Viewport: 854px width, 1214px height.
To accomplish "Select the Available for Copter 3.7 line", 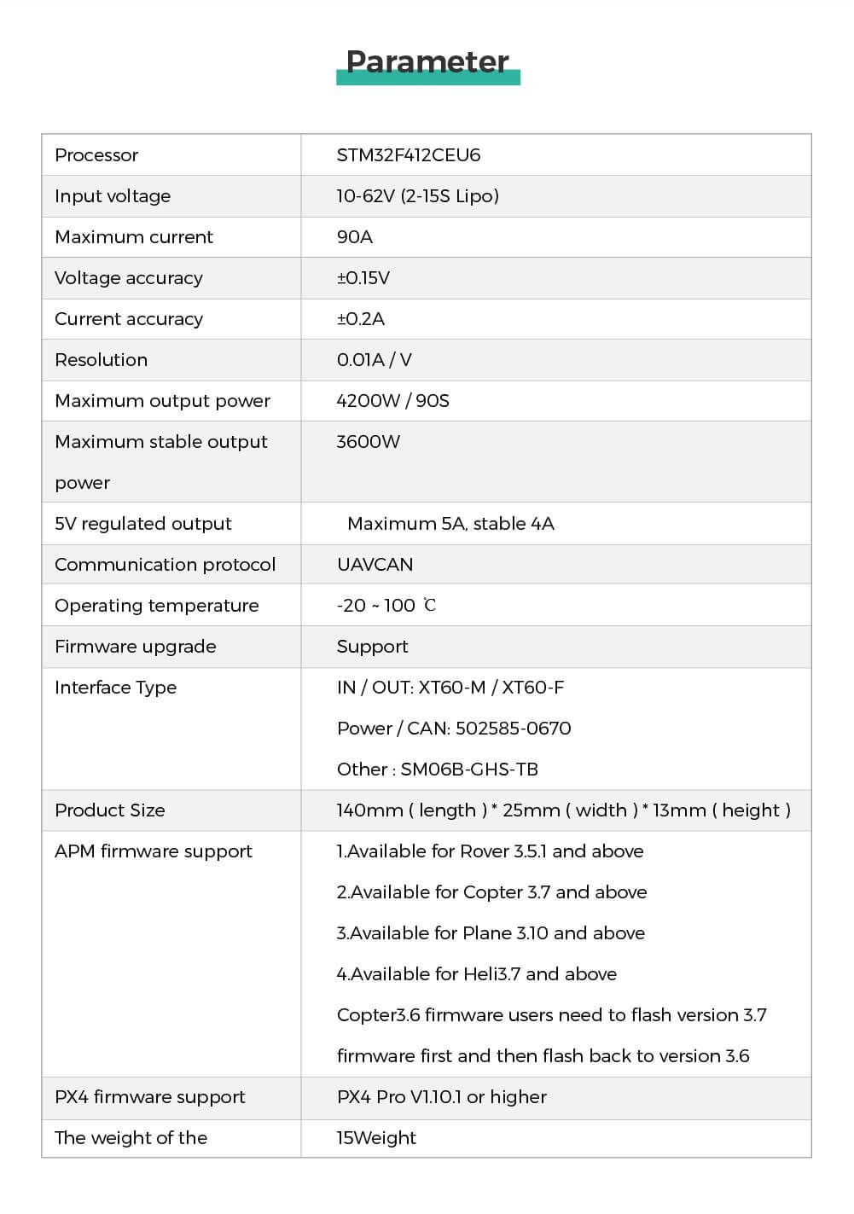I will [x=491, y=892].
